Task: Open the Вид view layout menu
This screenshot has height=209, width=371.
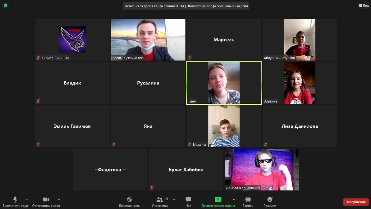Action: click(x=363, y=6)
